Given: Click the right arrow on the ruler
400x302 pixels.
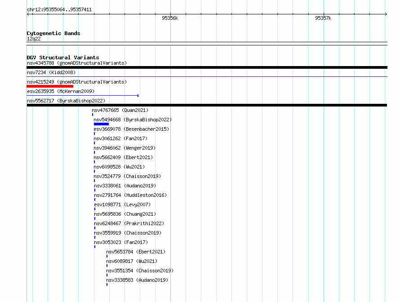Looking at the screenshot, I should (386, 14).
